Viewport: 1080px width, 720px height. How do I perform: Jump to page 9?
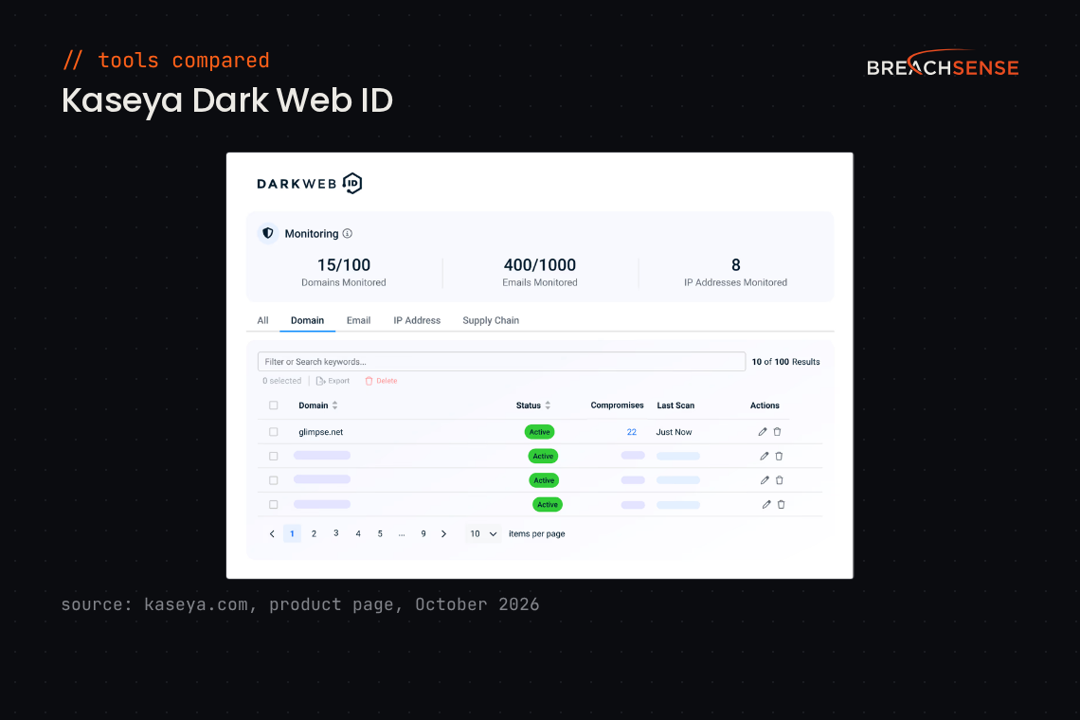(x=423, y=534)
